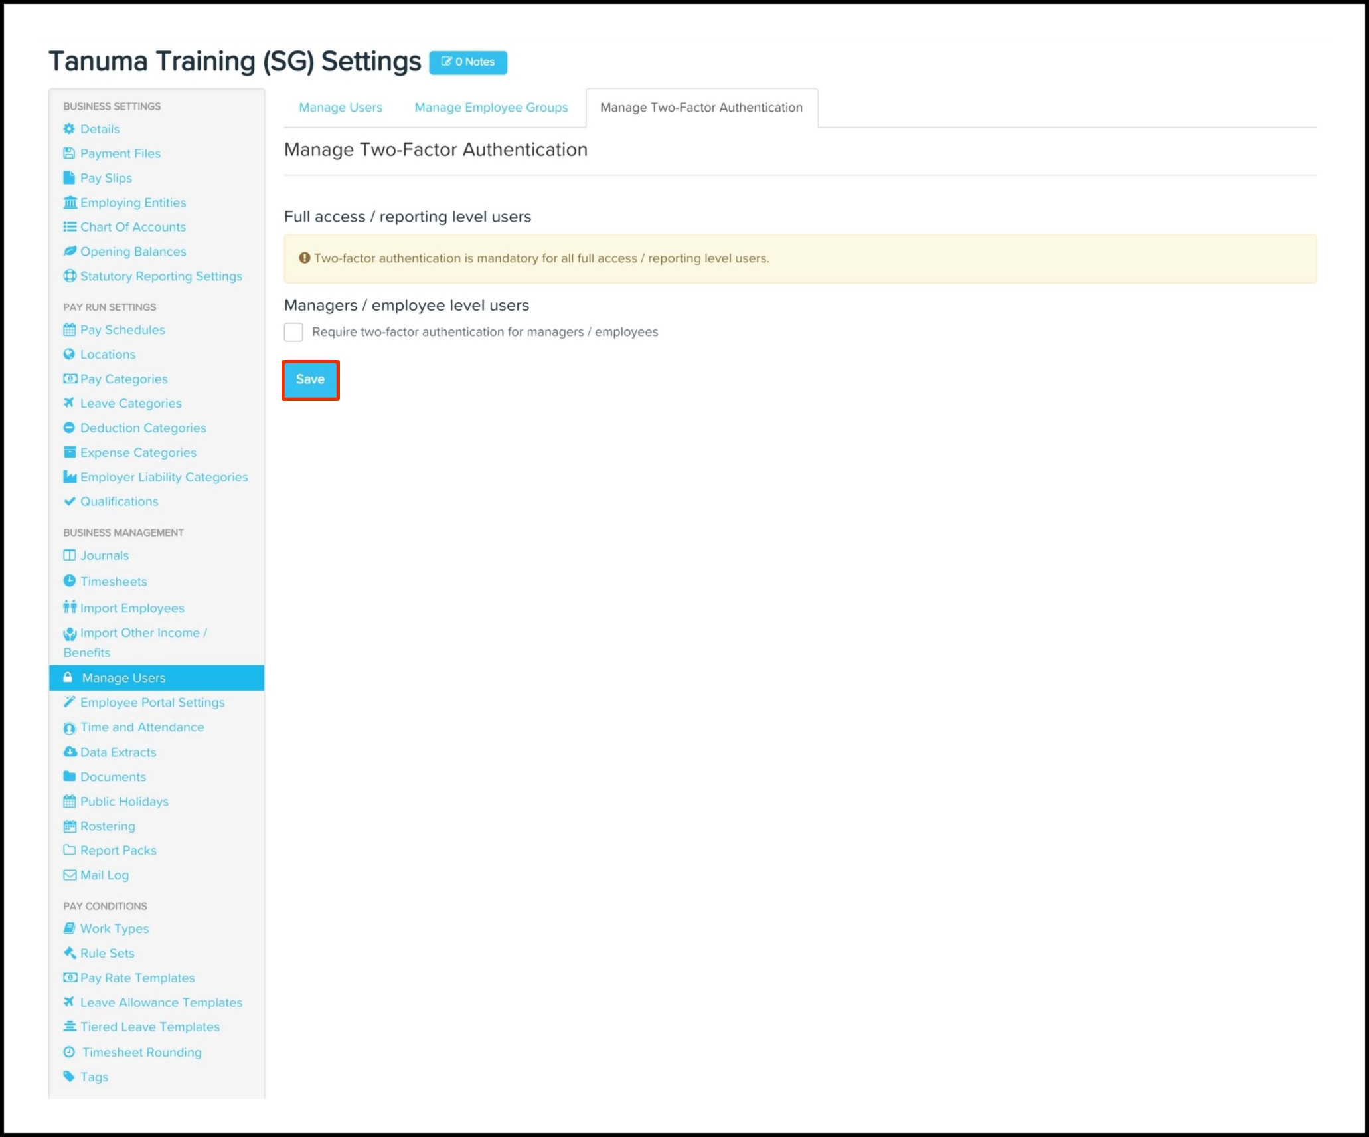This screenshot has height=1137, width=1369.
Task: Switch to the Manage Users tab
Action: [x=341, y=108]
